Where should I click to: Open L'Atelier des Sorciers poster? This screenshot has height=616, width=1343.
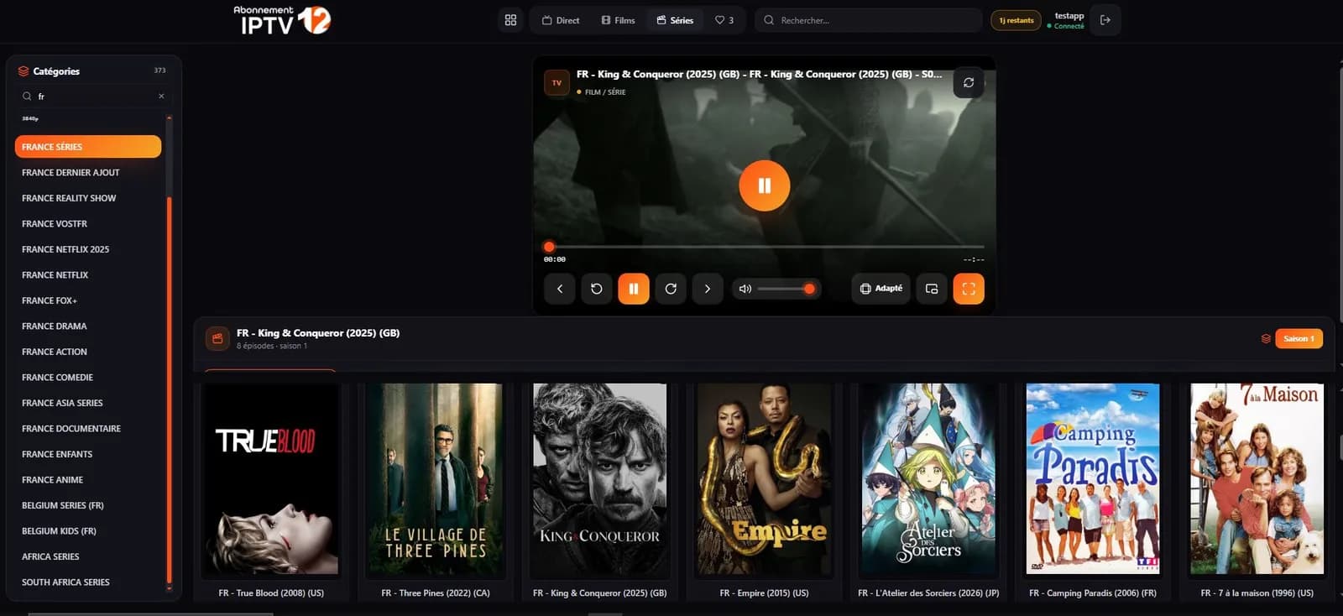pyautogui.click(x=928, y=479)
